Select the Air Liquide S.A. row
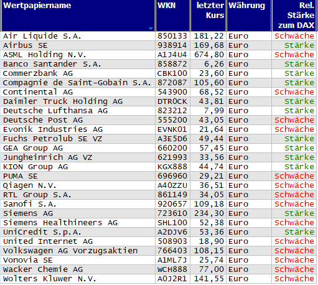This screenshot has width=318, height=285. [159, 36]
